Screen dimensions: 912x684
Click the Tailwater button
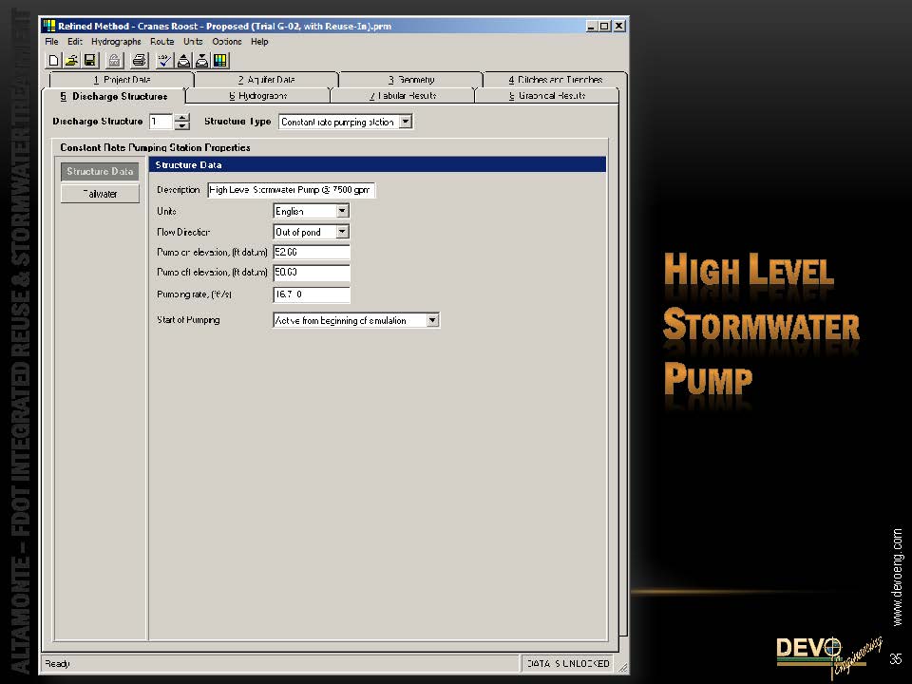[x=100, y=193]
